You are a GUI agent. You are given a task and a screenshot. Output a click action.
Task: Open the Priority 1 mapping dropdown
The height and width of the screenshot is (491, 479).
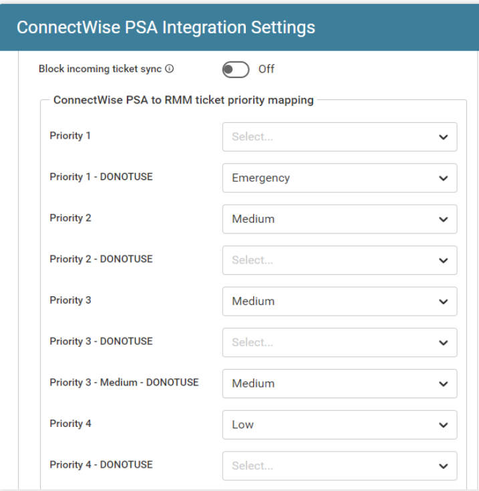339,137
